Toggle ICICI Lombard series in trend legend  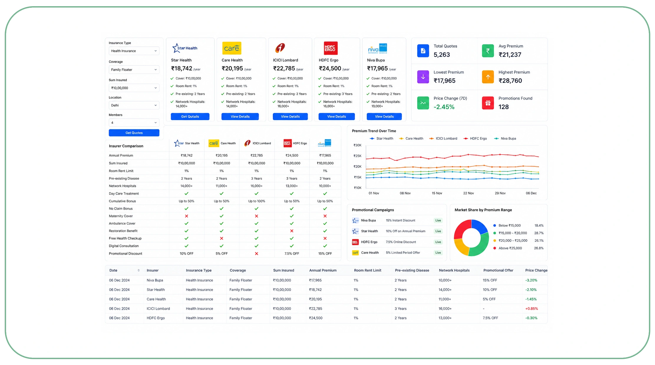pos(443,139)
